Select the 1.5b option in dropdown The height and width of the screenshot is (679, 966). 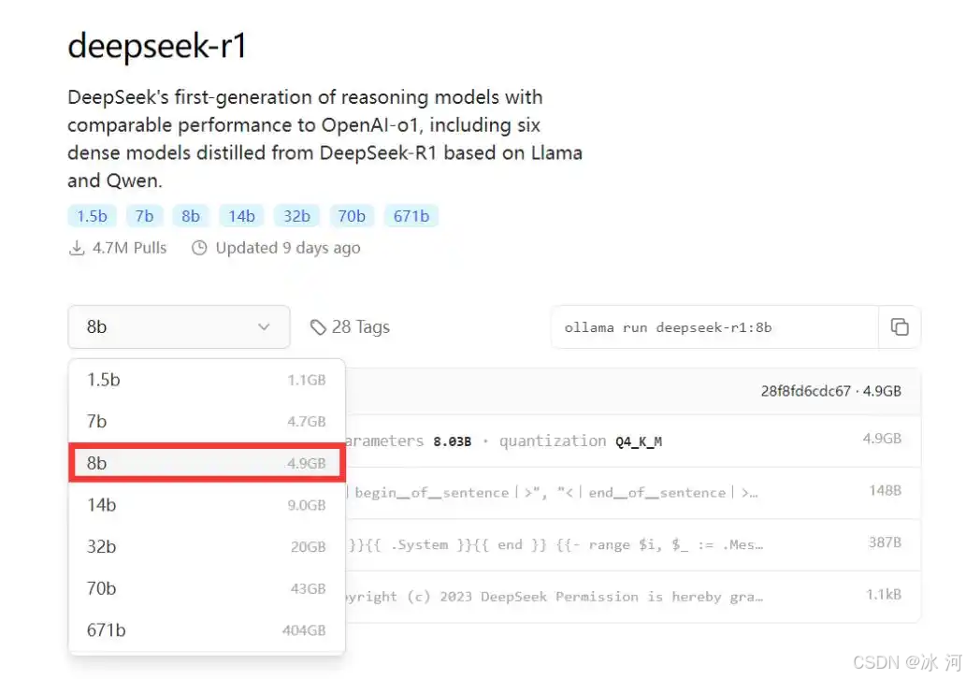click(x=206, y=380)
